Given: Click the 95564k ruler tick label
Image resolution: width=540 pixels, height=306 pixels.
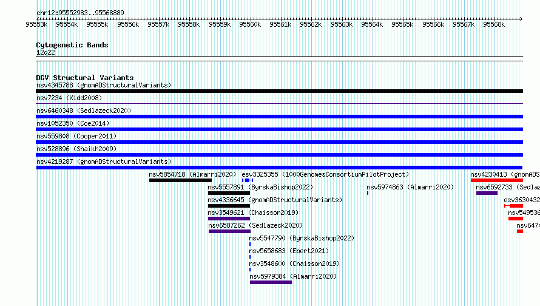Looking at the screenshot, I should tap(372, 24).
